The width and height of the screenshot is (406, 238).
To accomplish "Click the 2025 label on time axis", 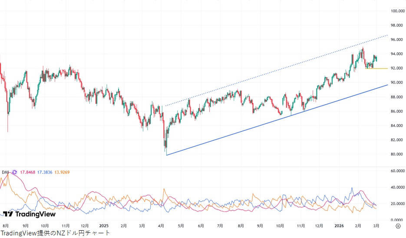I will pyautogui.click(x=103, y=225).
